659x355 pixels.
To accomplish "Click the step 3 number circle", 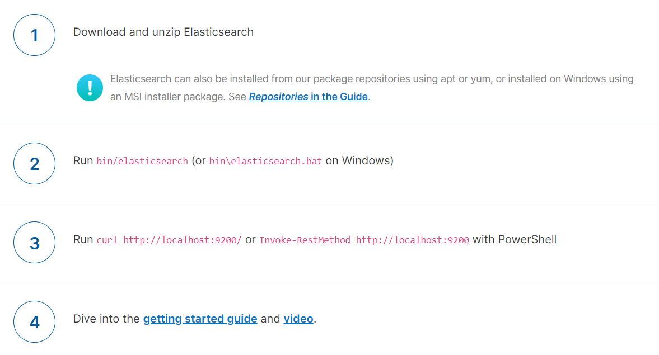I will tap(34, 242).
